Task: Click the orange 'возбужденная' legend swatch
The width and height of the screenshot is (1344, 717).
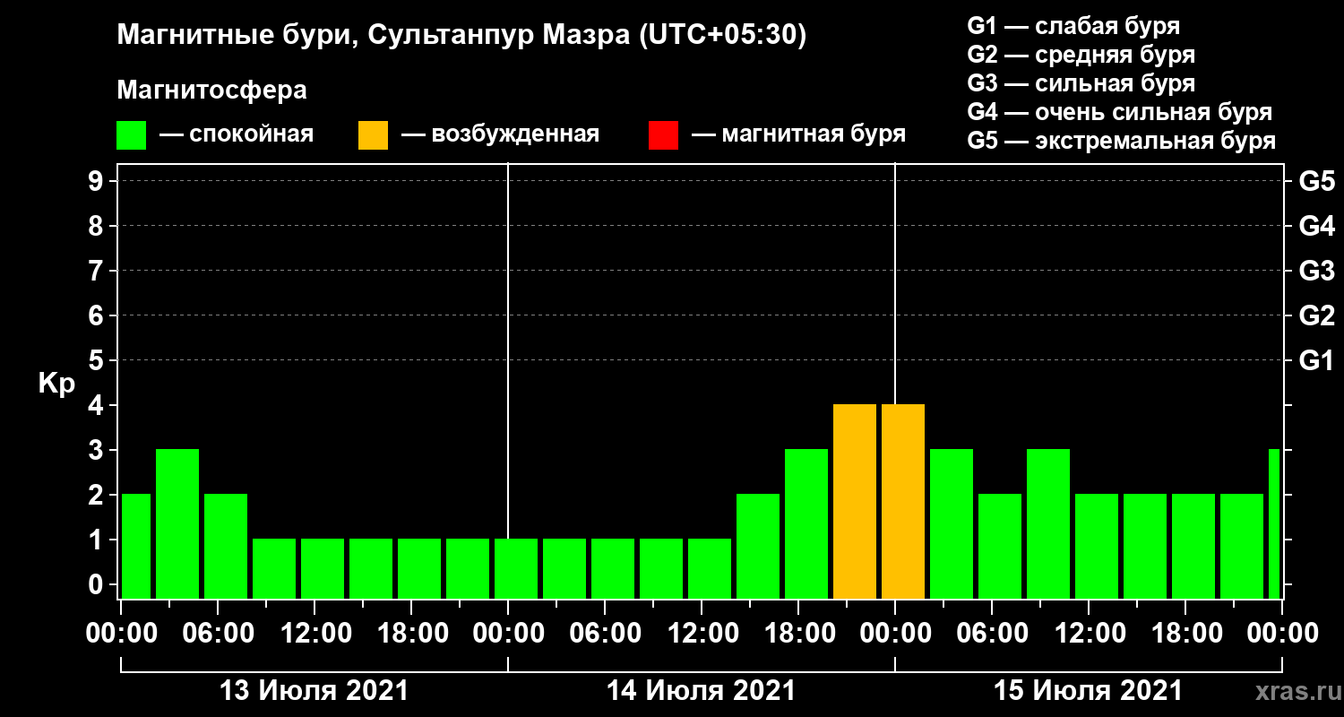Action: click(x=373, y=135)
